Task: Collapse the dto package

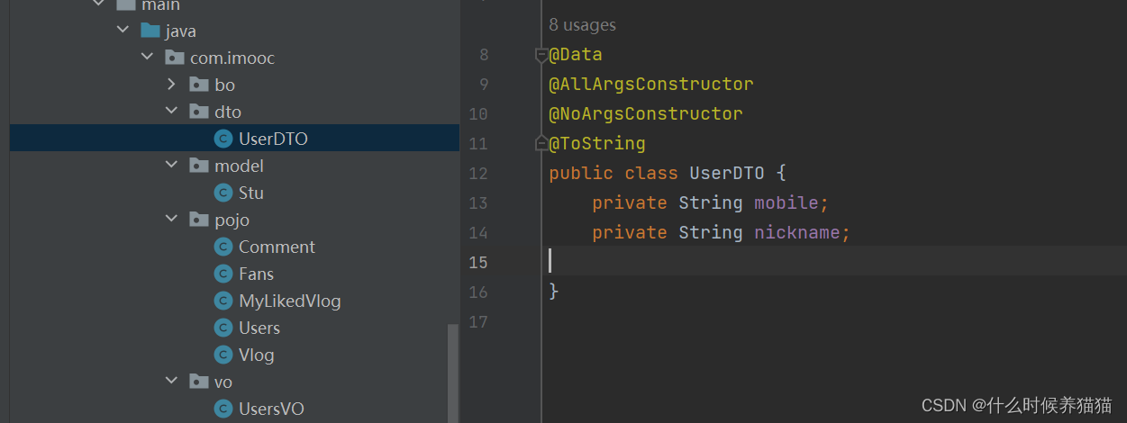Action: coord(172,112)
